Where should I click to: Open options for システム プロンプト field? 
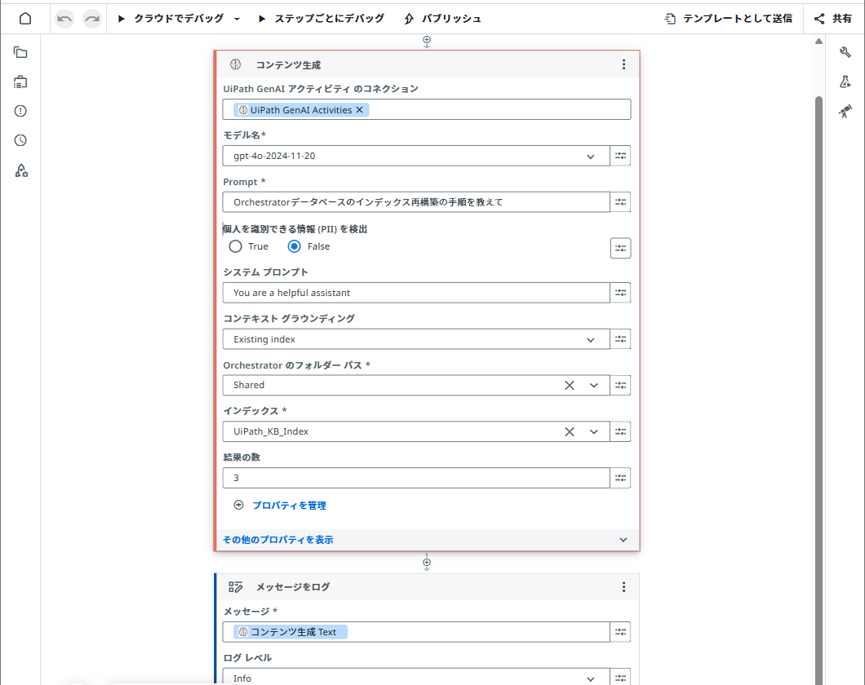pyautogui.click(x=621, y=293)
